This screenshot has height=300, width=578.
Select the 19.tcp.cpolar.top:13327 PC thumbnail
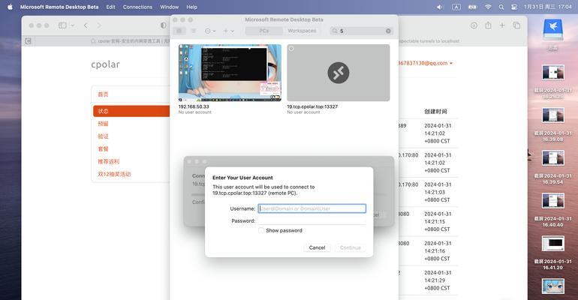[x=338, y=73]
